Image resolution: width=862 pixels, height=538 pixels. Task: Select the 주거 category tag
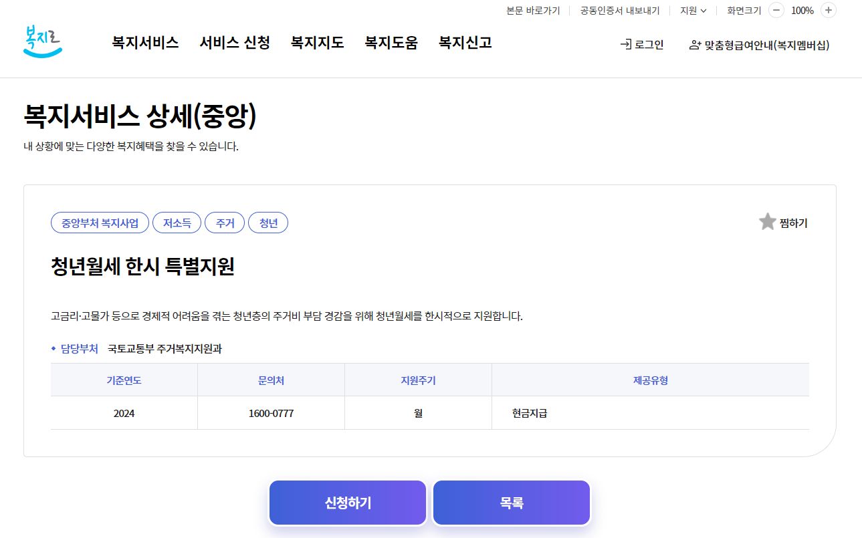pos(225,223)
